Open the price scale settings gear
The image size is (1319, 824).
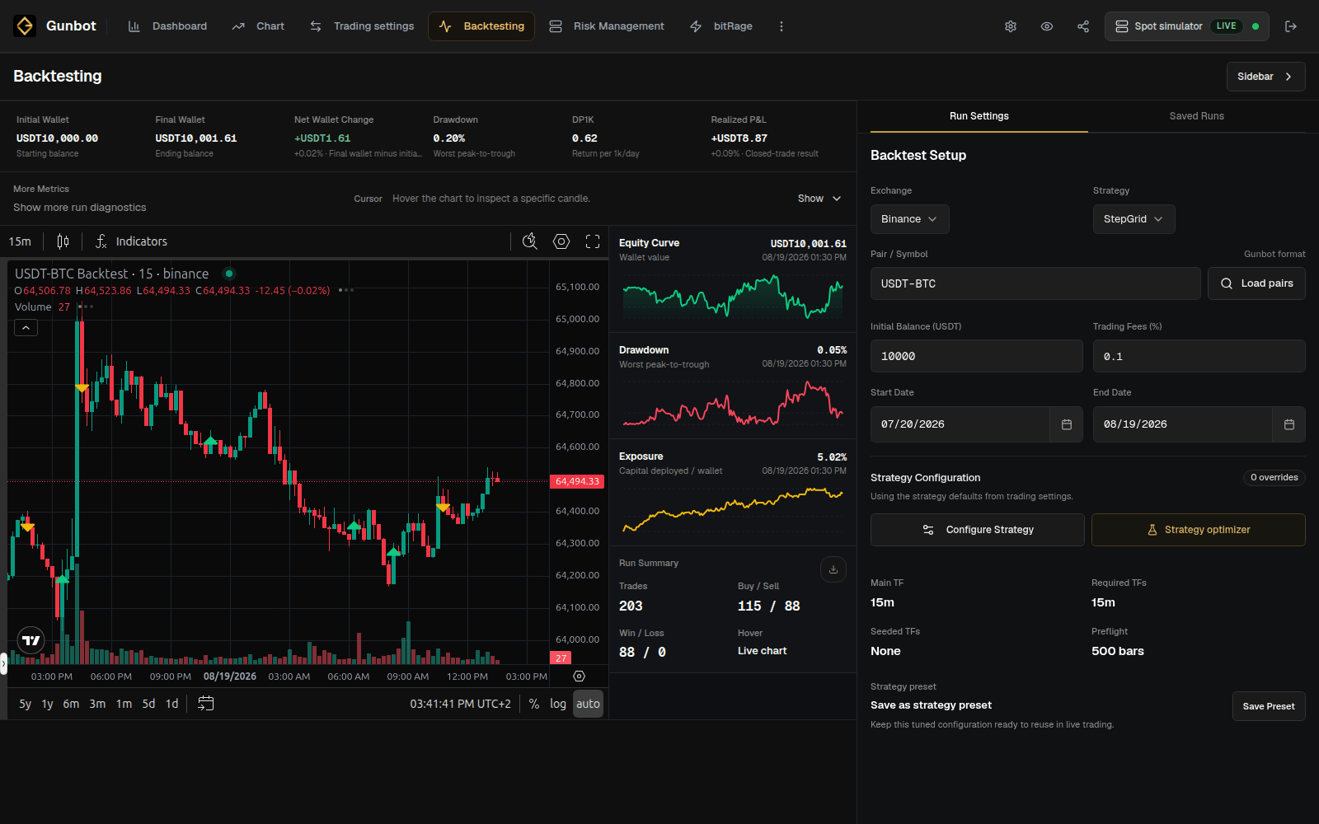click(580, 677)
